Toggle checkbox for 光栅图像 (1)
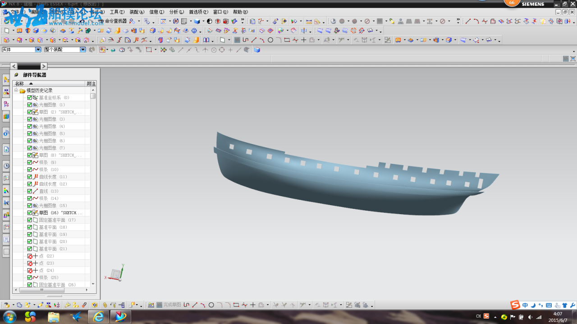 click(30, 105)
